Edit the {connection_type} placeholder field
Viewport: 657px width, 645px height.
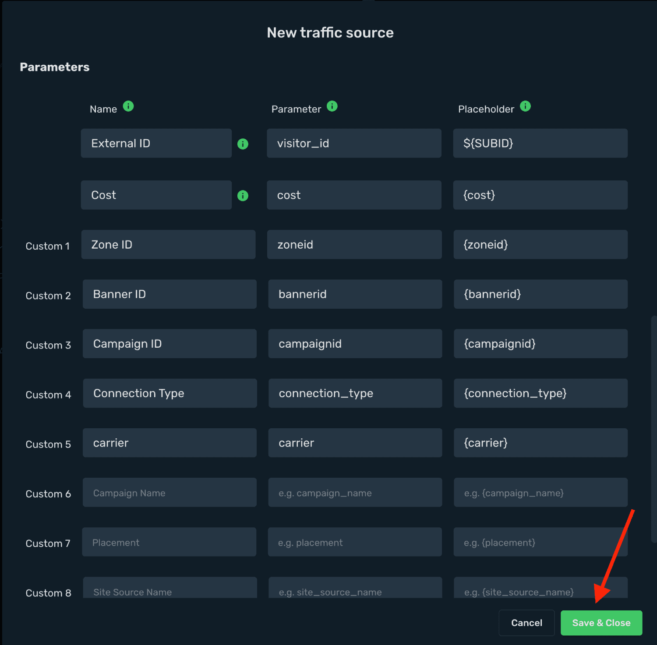click(540, 393)
